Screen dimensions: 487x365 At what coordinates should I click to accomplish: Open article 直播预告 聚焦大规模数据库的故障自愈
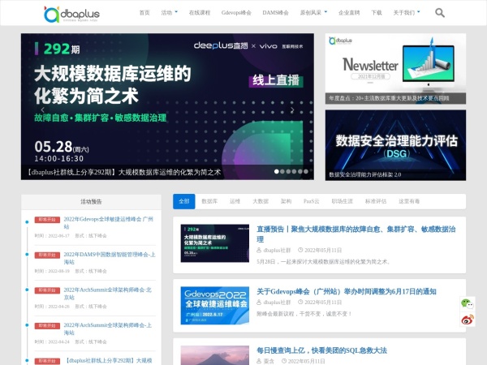(x=356, y=234)
